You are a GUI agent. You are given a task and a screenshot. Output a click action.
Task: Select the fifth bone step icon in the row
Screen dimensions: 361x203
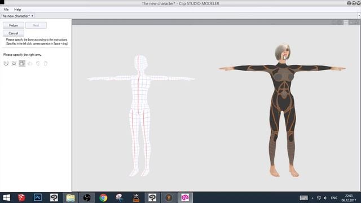pos(38,63)
